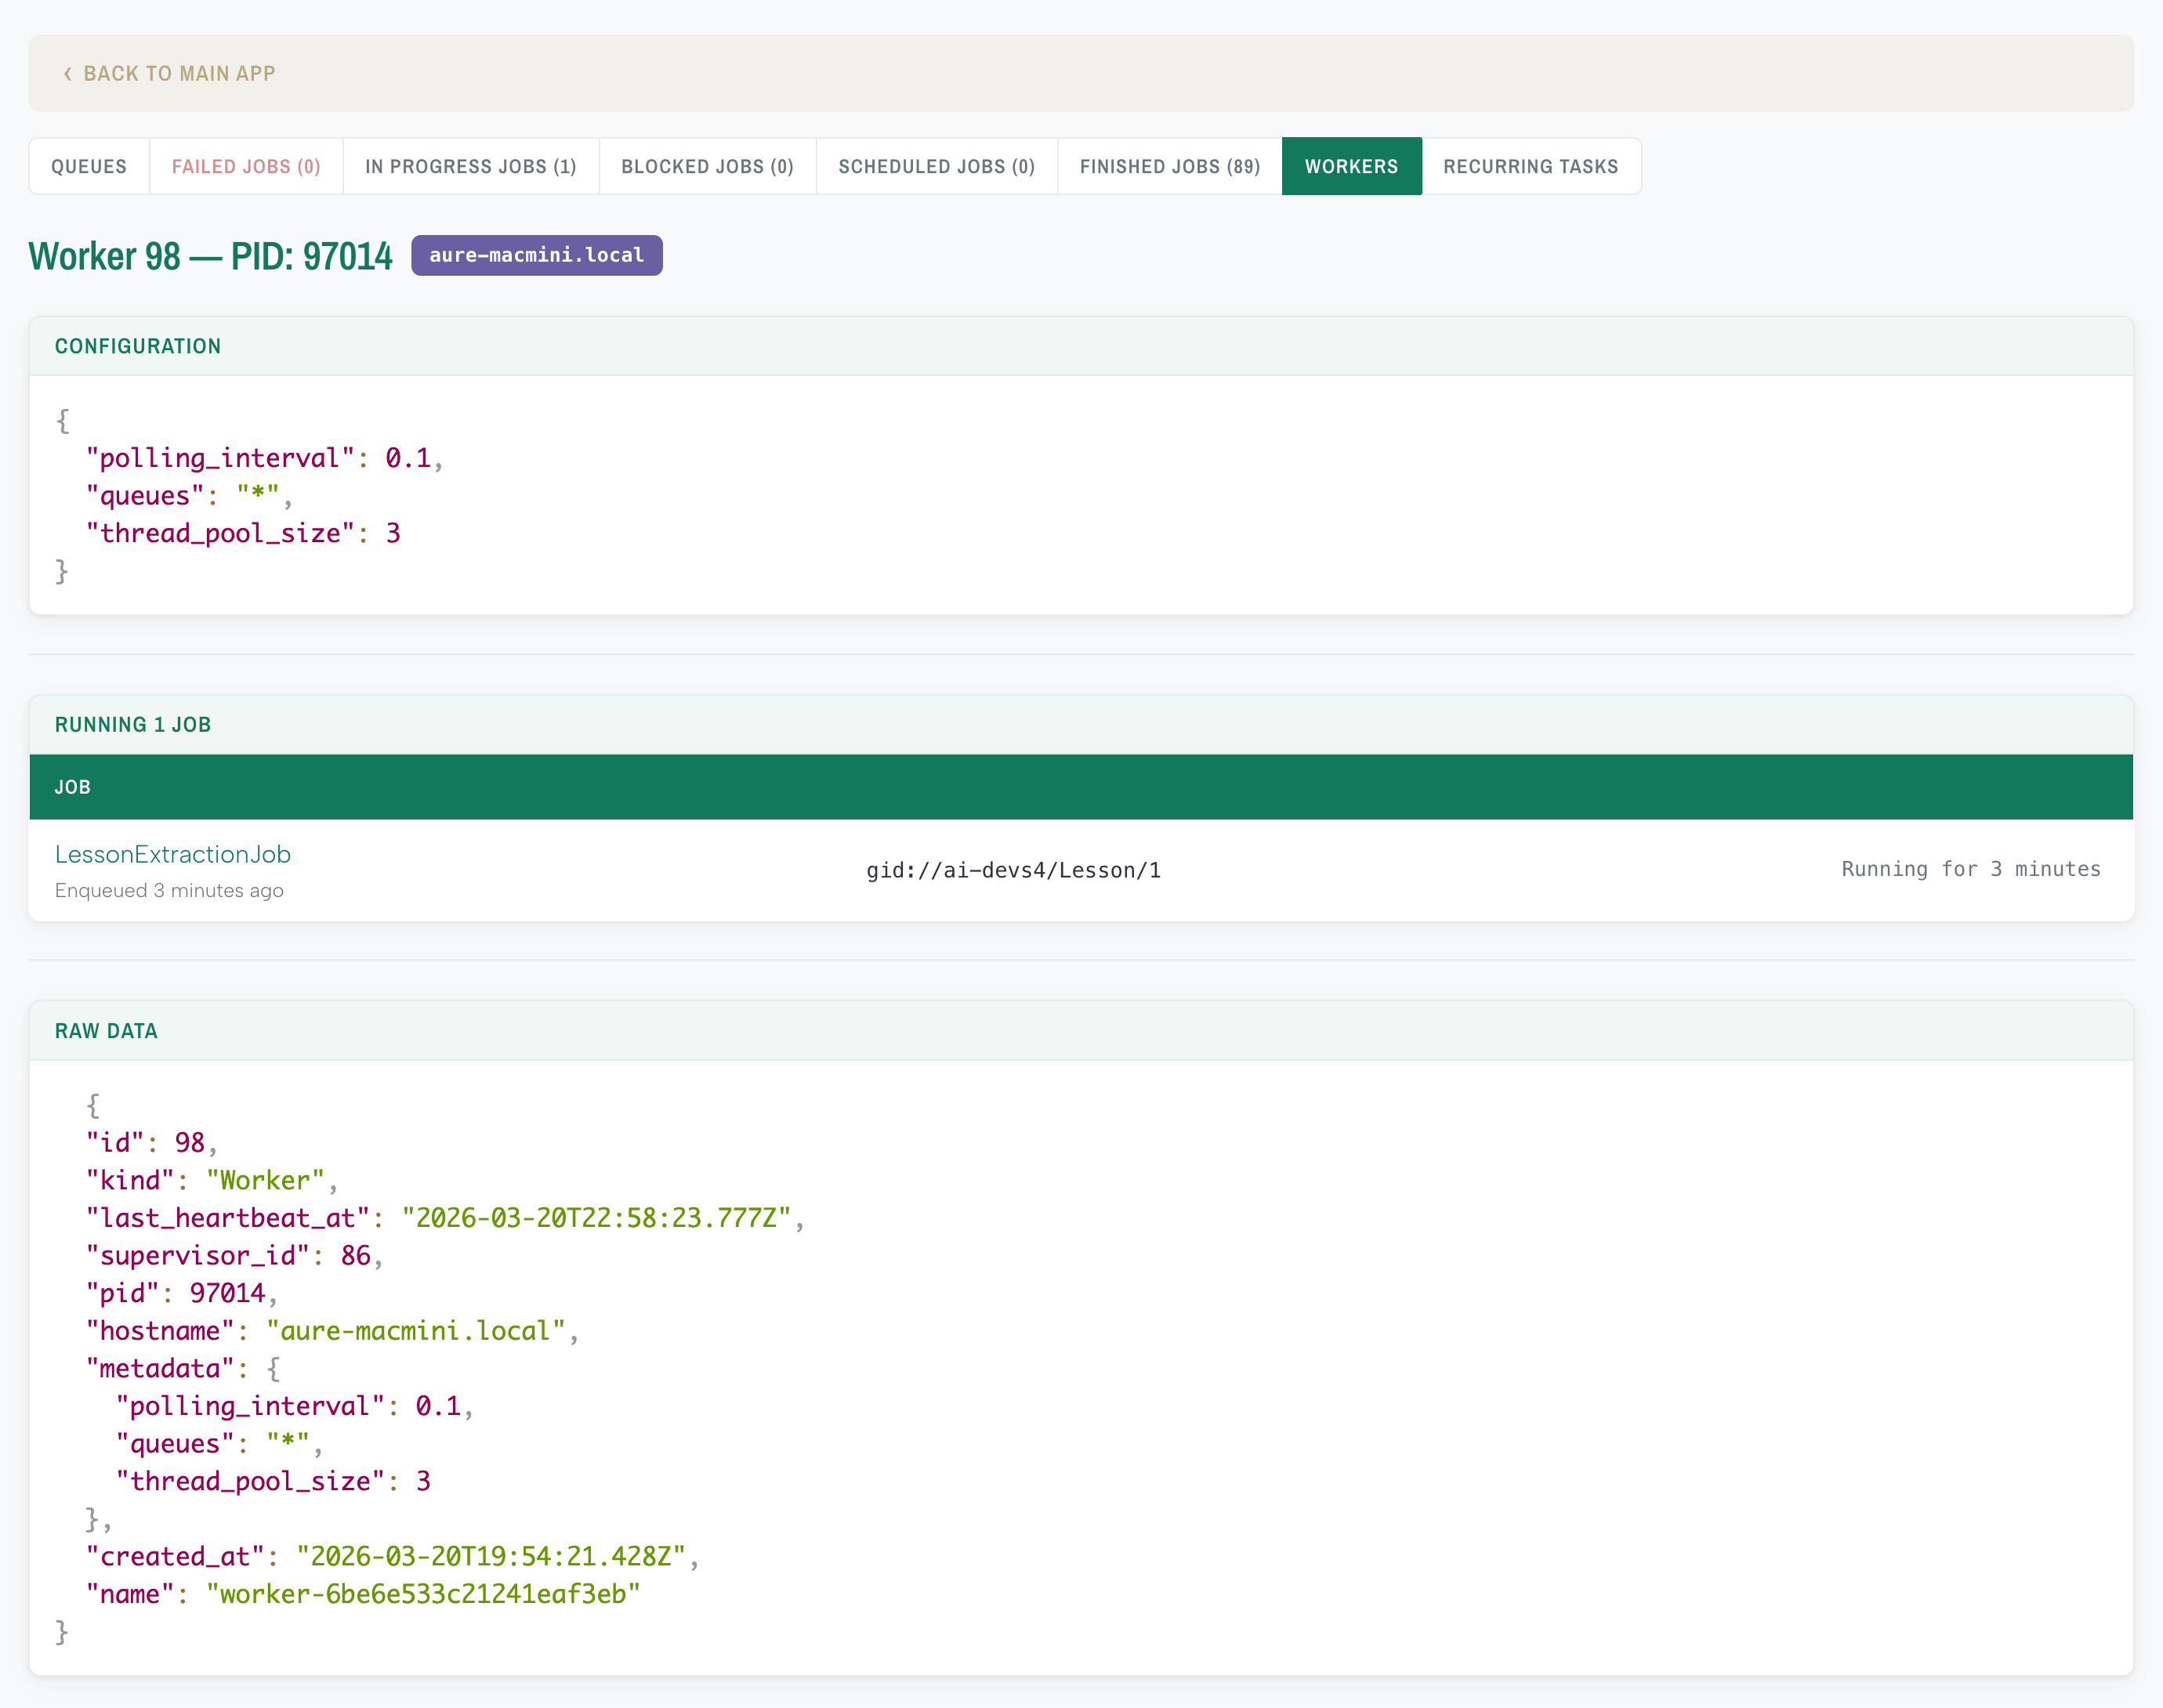Switch to the Queues tab
Screen dimensions: 2163x1708
tap(89, 166)
